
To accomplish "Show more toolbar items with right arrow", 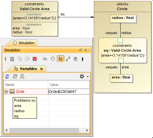I will point(83,59).
